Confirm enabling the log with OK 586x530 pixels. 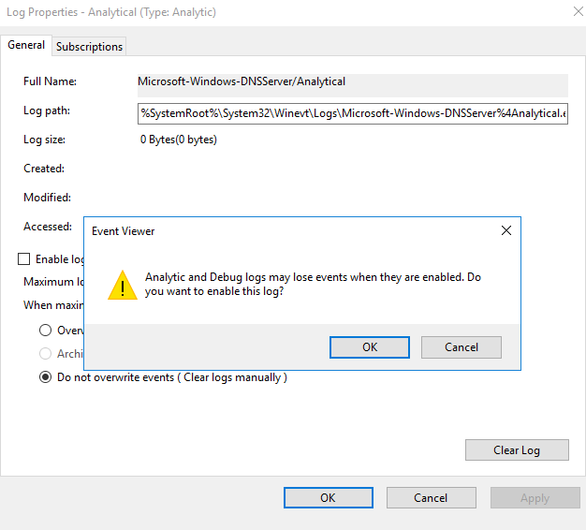(369, 347)
